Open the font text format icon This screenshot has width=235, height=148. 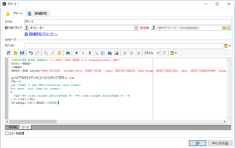point(96,53)
